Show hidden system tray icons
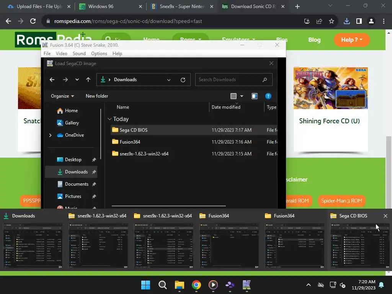392x294 pixels. click(x=309, y=285)
